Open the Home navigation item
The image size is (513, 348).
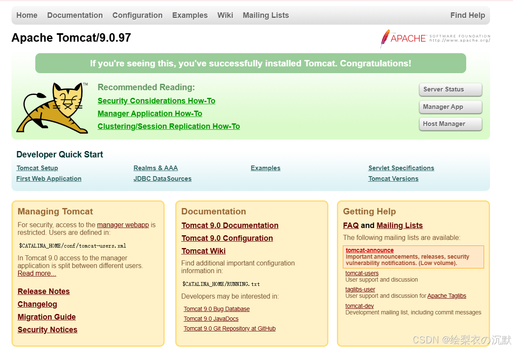27,15
